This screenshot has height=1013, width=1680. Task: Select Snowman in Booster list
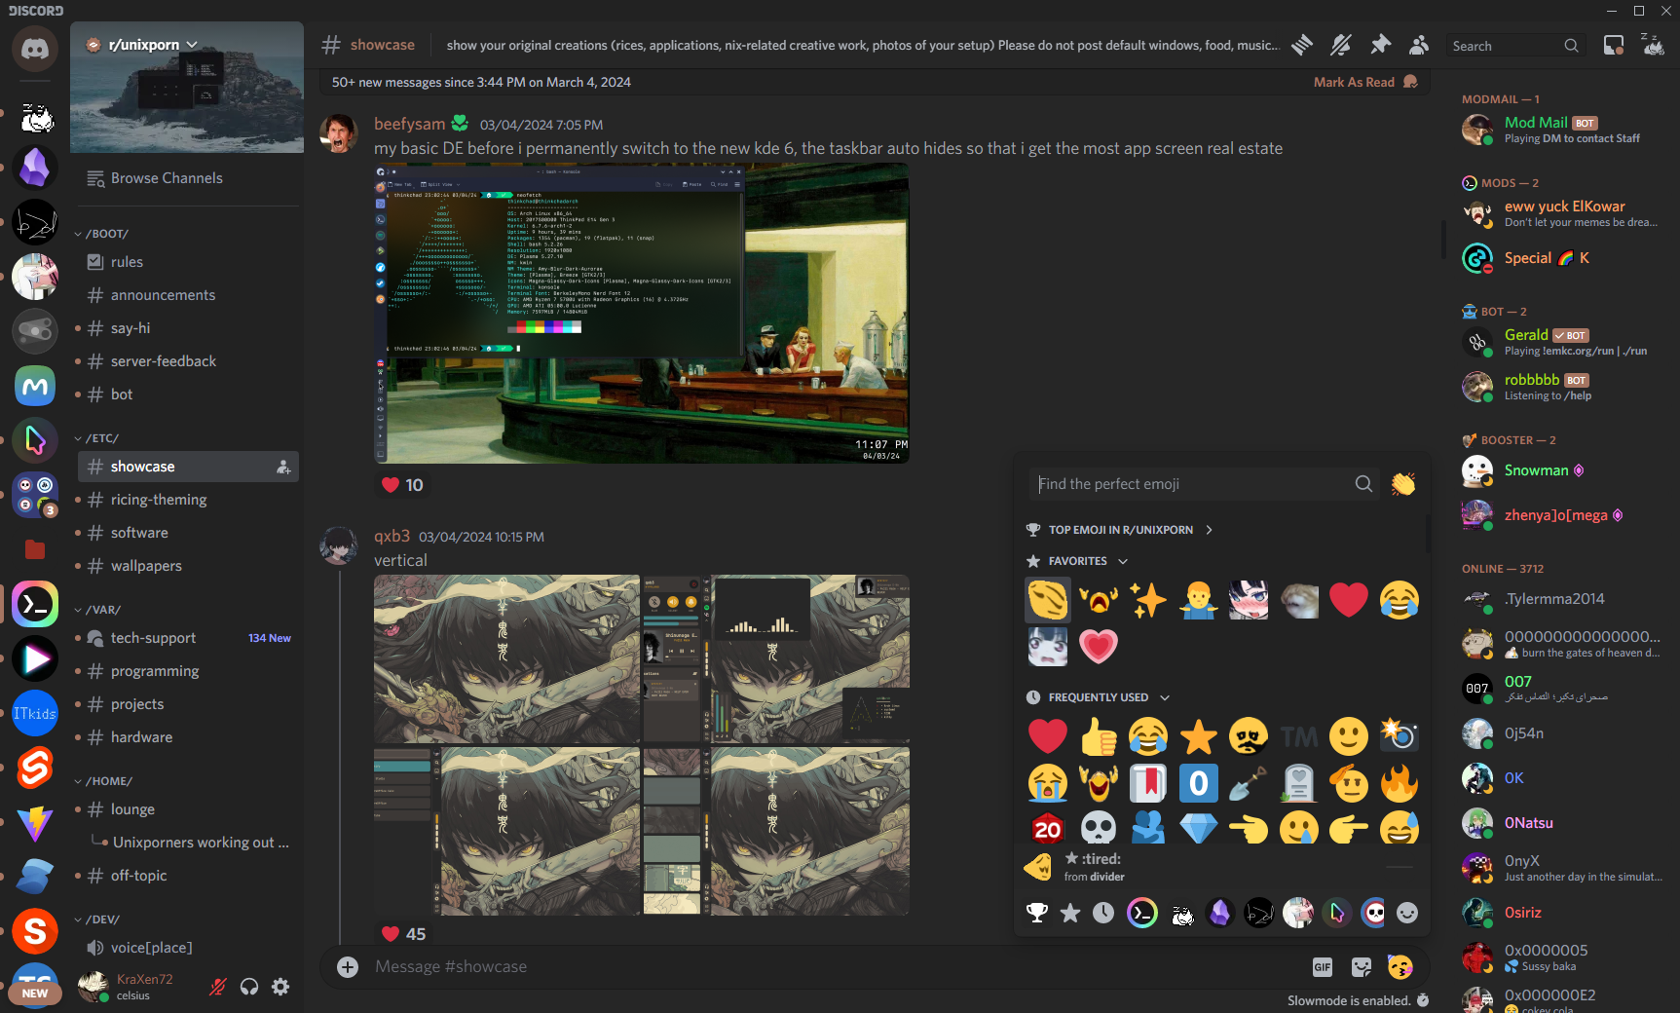pyautogui.click(x=1563, y=470)
